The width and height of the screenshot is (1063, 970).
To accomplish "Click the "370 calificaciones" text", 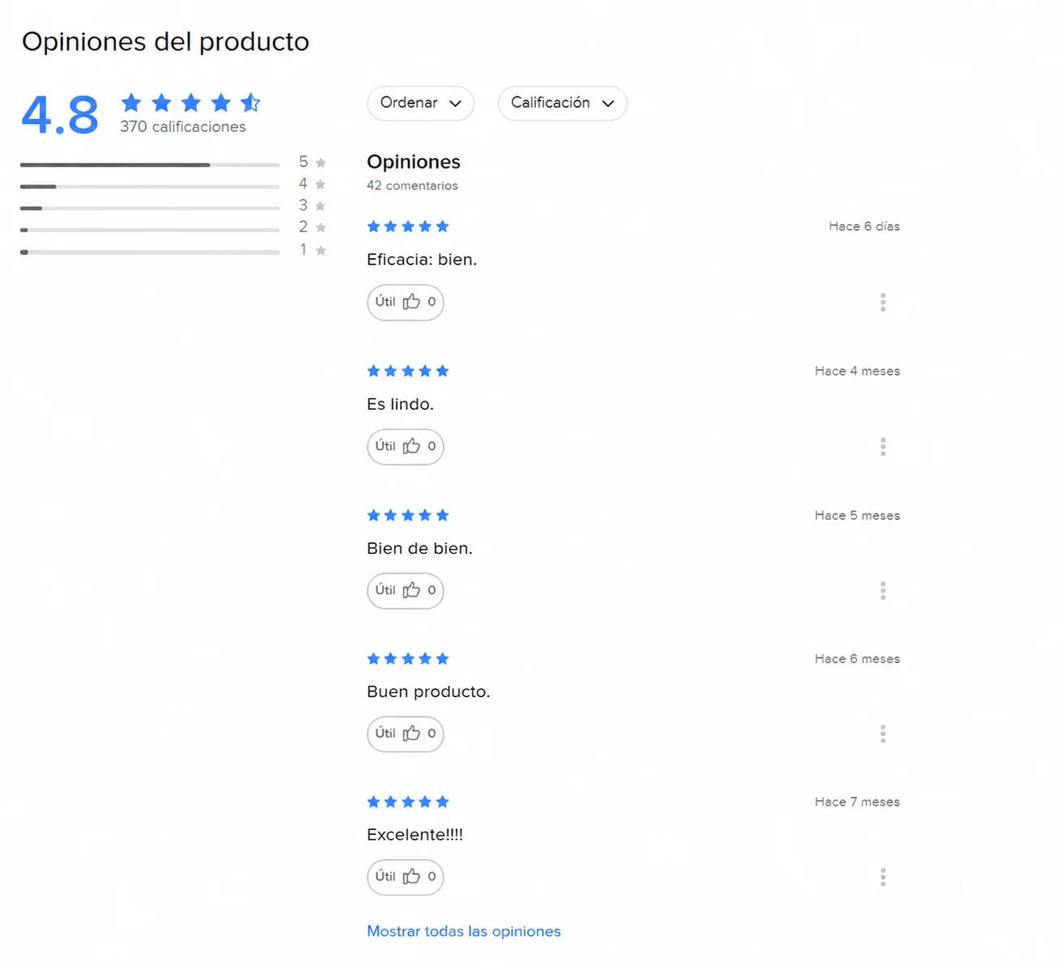I will click(183, 126).
